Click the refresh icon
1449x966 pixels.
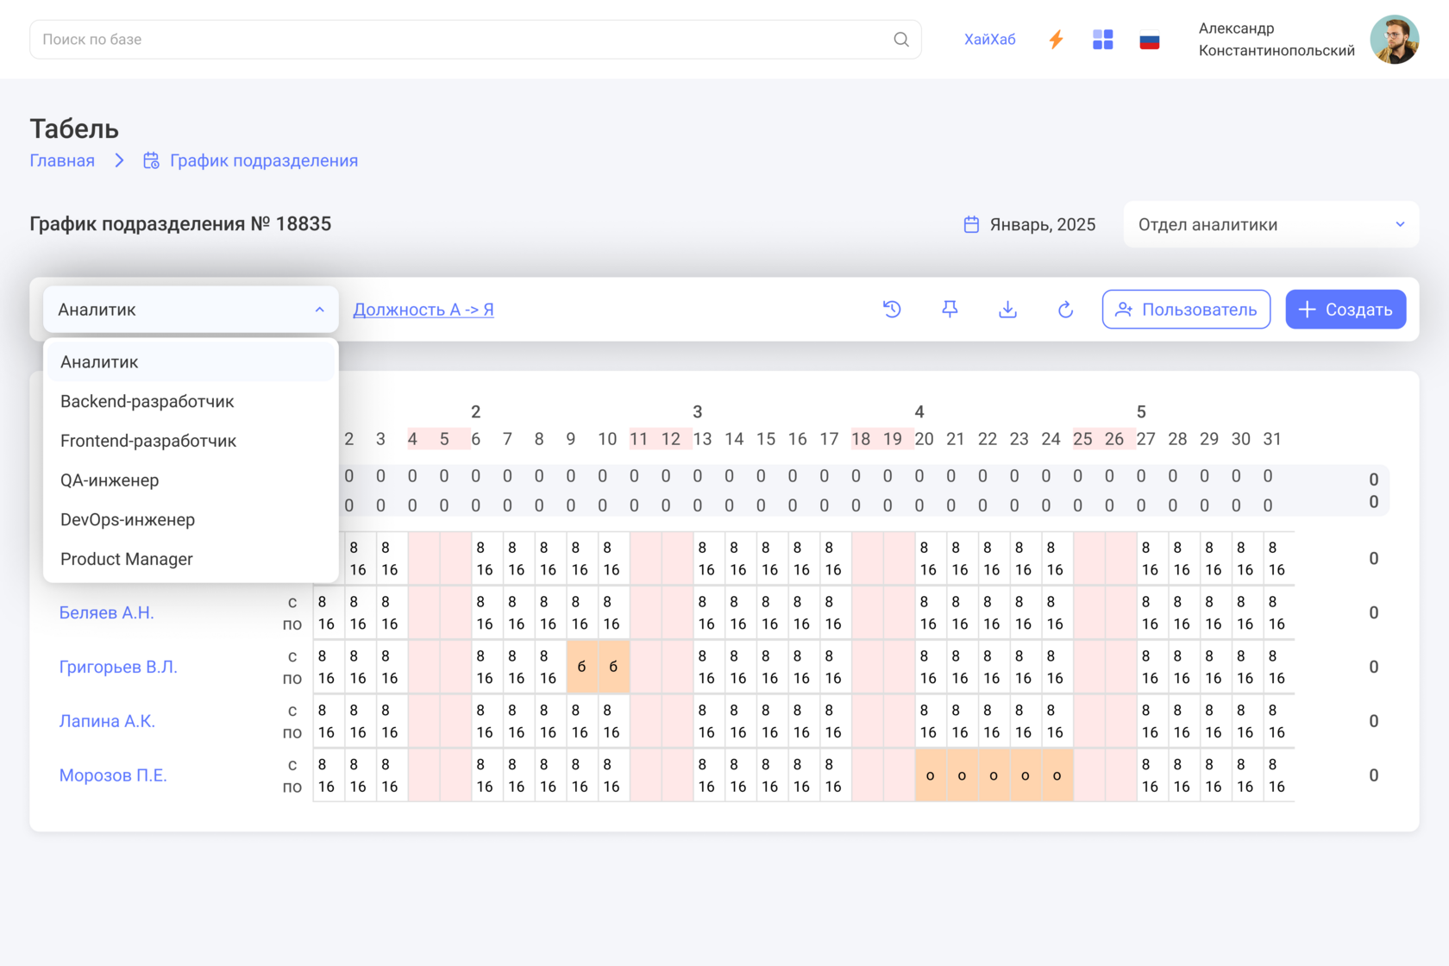point(1065,310)
